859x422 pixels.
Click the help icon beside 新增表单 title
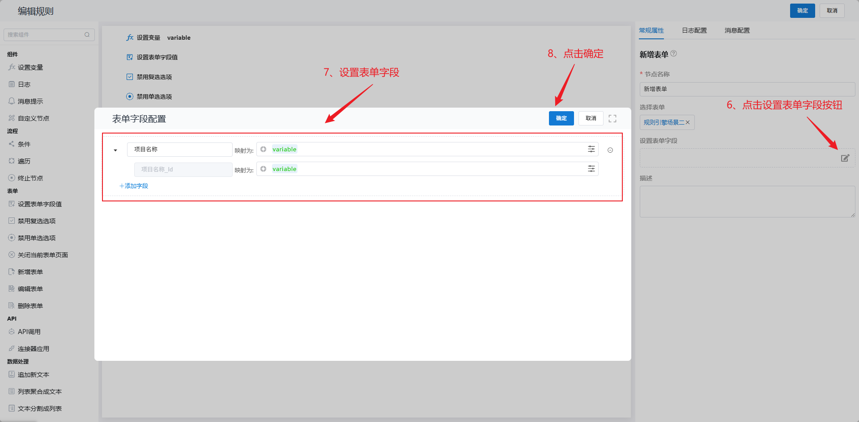(674, 54)
